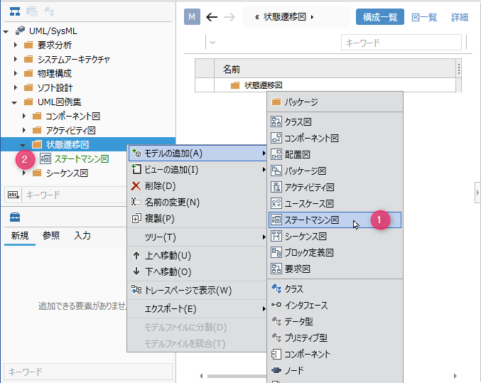Click the 名前 column header
The image size is (481, 383).
pyautogui.click(x=335, y=69)
